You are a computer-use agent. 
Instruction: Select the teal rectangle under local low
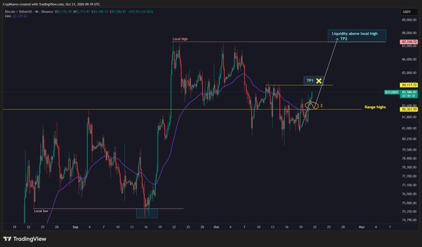(147, 213)
